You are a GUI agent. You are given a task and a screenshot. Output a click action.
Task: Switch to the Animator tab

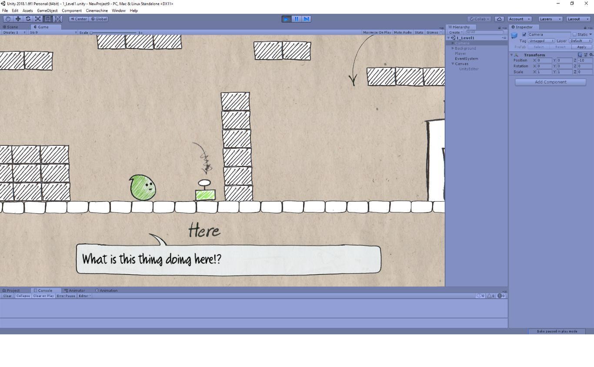point(74,290)
